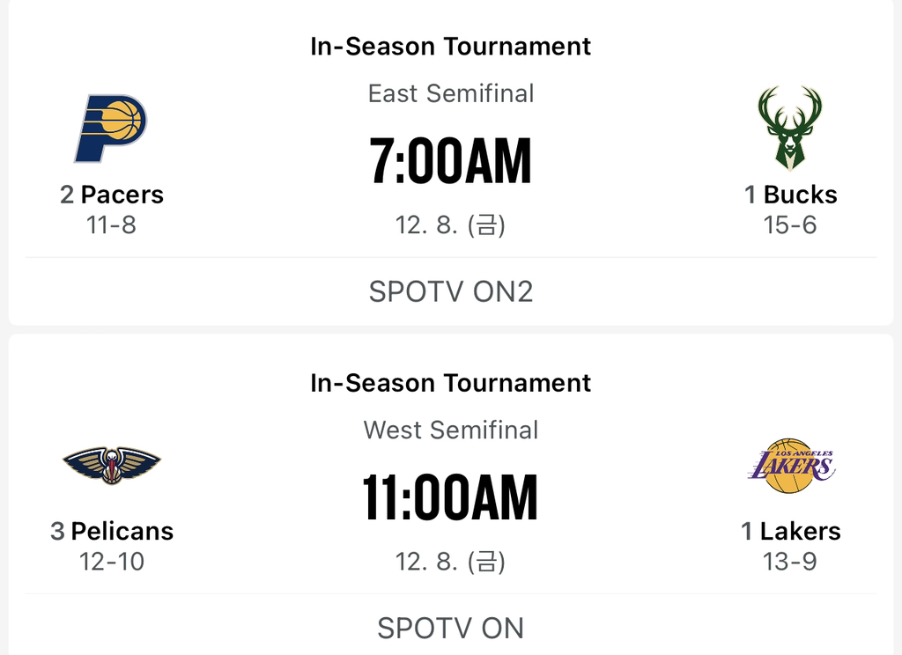Tap the SPOTV ON broadcast label
This screenshot has width=902, height=655.
pos(451,628)
